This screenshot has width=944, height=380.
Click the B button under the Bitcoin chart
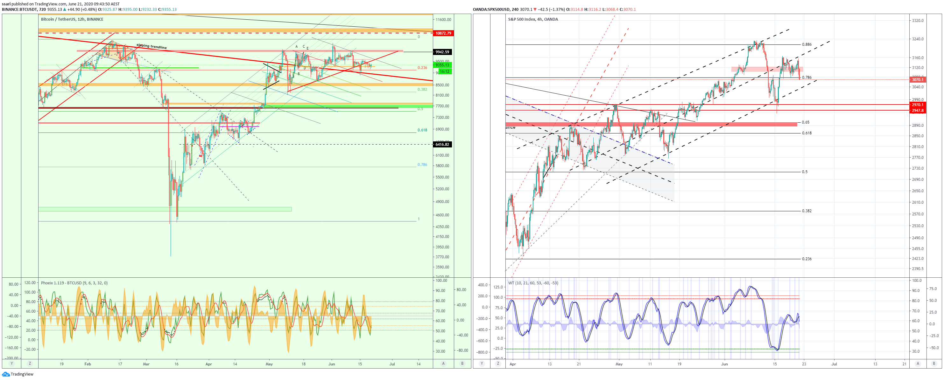click(462, 363)
